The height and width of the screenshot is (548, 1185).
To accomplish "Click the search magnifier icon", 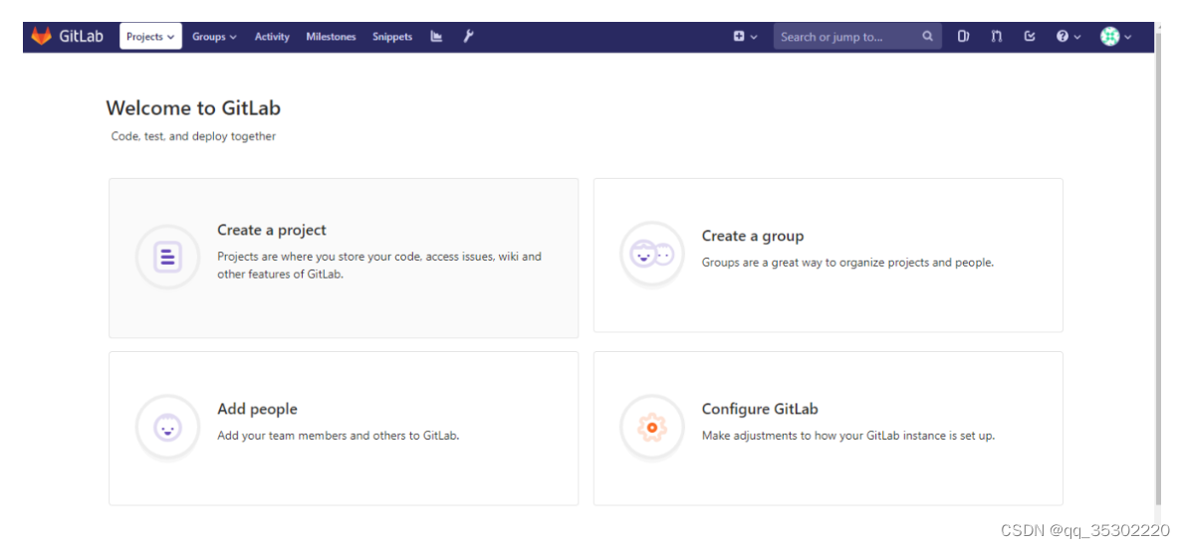I will tap(927, 36).
